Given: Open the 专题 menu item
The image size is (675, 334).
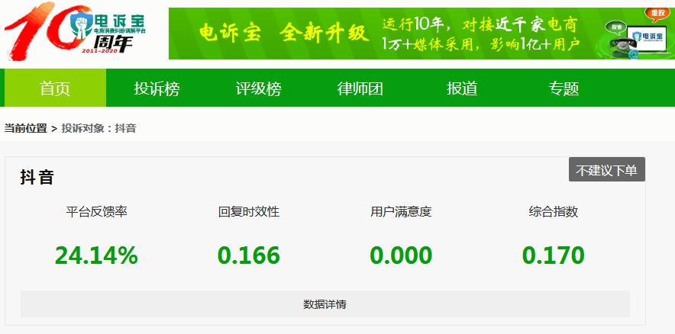Looking at the screenshot, I should point(564,88).
